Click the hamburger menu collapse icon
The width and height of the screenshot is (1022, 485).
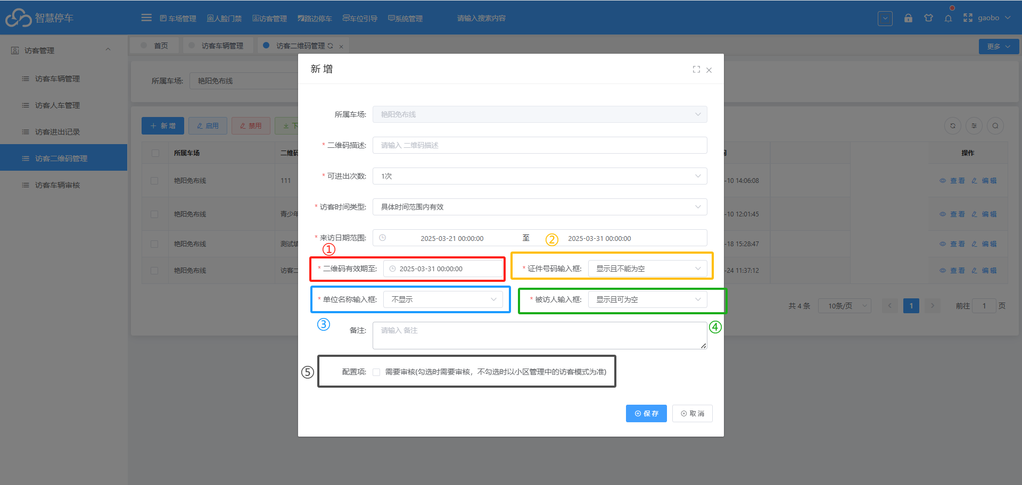pos(146,18)
